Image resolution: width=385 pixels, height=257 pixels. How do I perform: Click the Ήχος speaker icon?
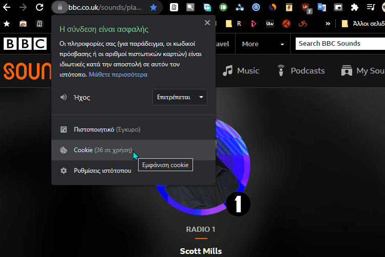64,97
